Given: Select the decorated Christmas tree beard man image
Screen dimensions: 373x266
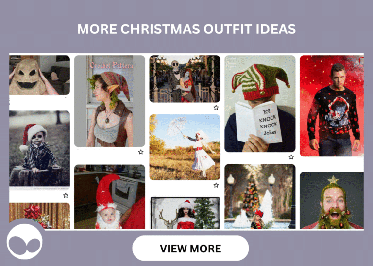Looking at the screenshot, I should coord(332,201).
